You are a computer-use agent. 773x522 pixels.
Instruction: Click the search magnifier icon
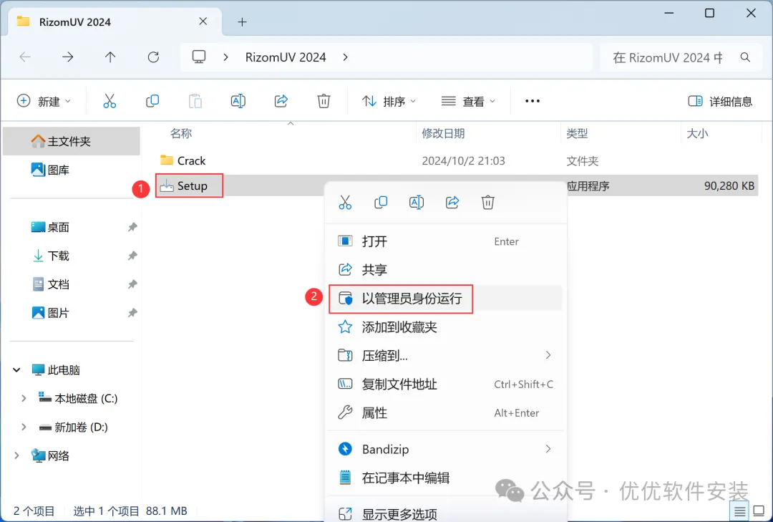pos(745,57)
